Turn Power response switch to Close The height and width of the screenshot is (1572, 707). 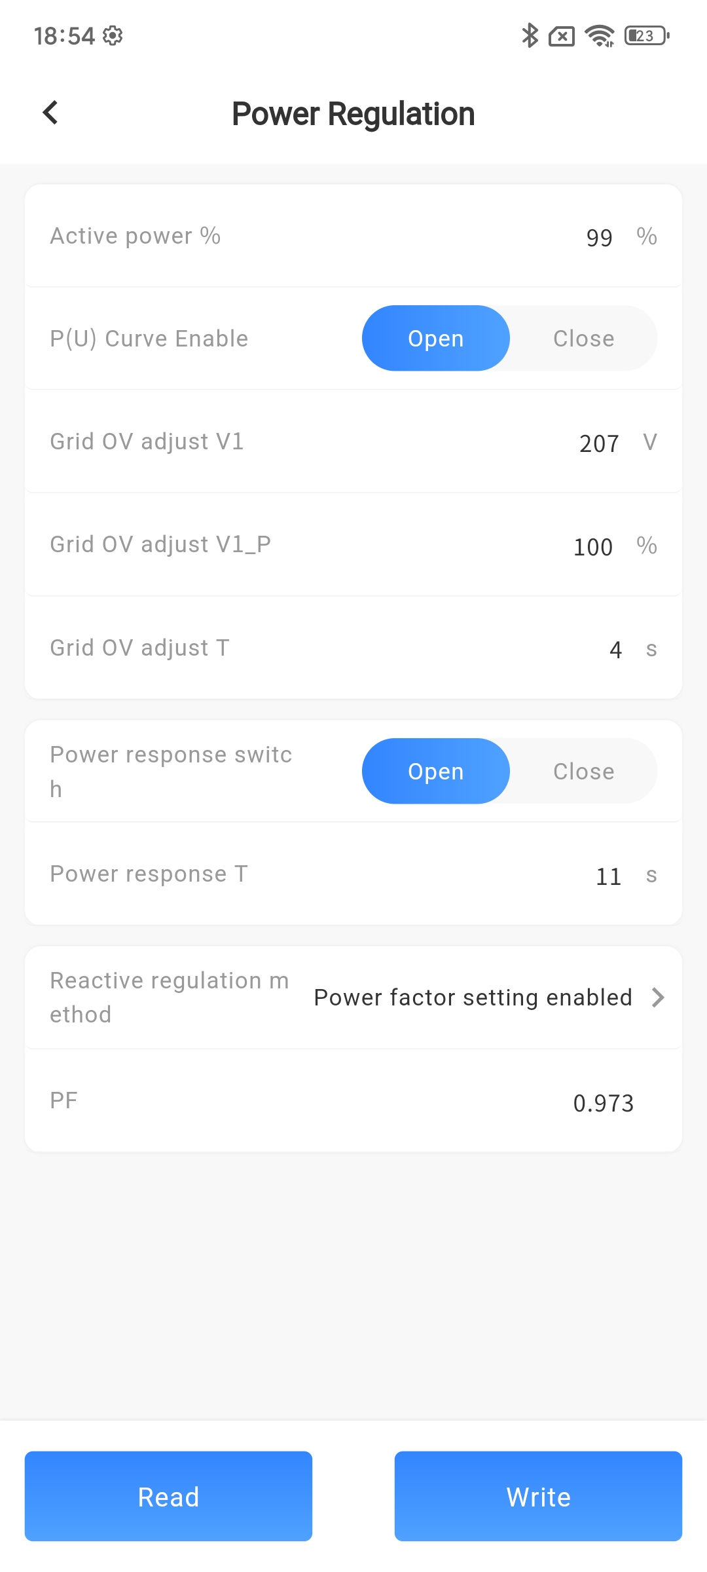583,772
